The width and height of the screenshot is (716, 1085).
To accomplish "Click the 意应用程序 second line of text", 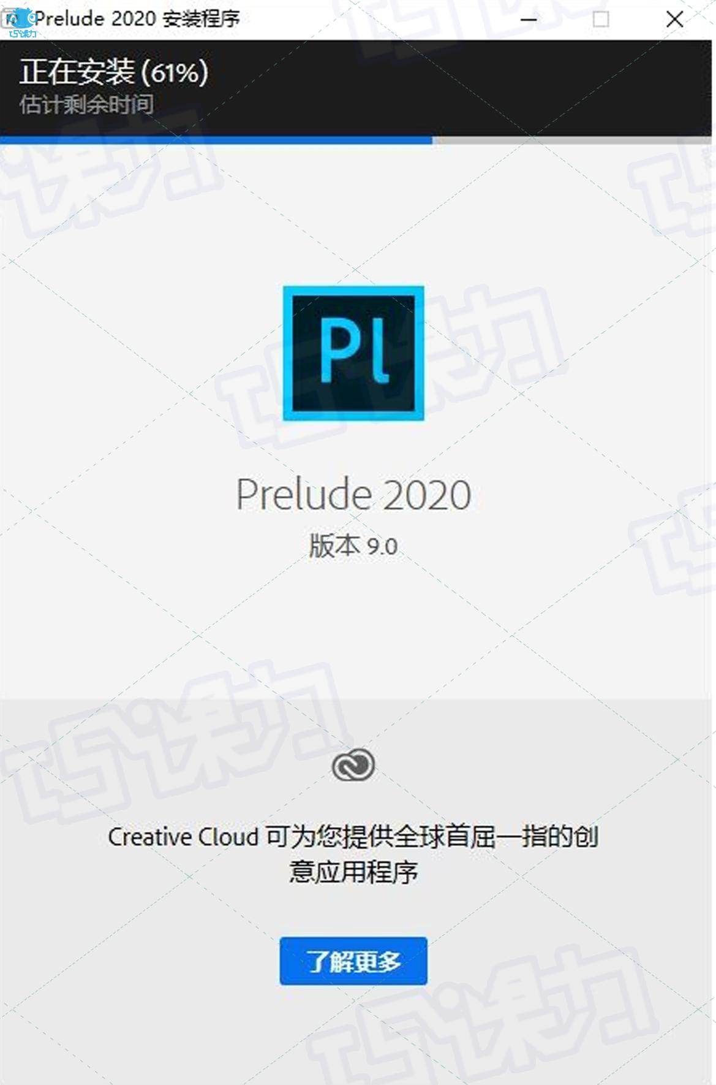I will [353, 872].
